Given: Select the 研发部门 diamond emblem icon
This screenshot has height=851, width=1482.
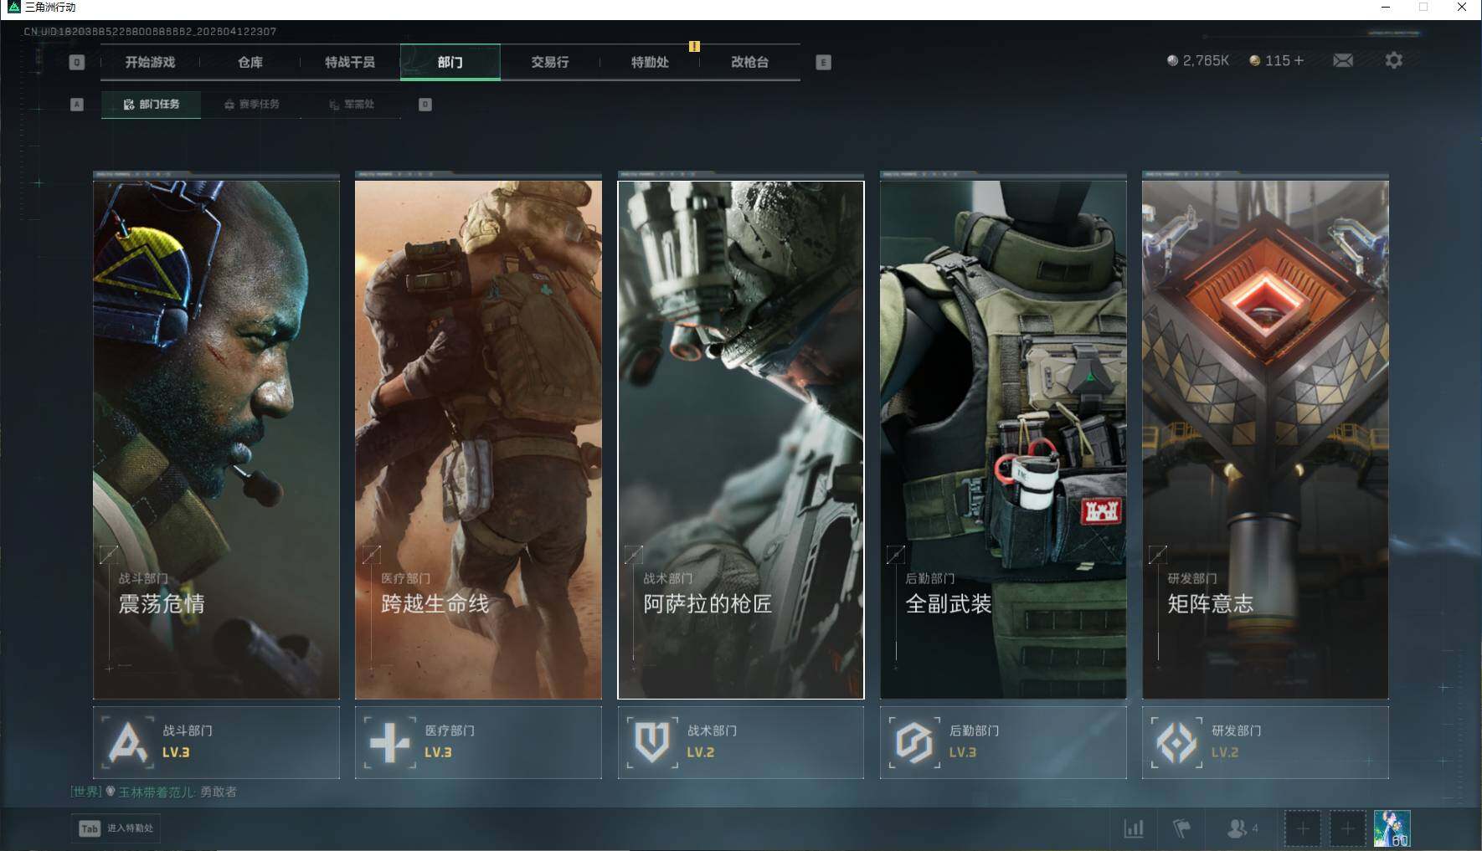Looking at the screenshot, I should pos(1176,742).
